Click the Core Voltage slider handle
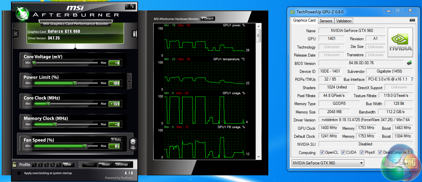422x182 pixels. tap(34, 63)
